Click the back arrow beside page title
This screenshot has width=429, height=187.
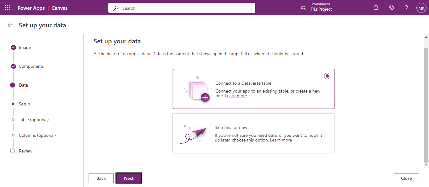pos(10,25)
